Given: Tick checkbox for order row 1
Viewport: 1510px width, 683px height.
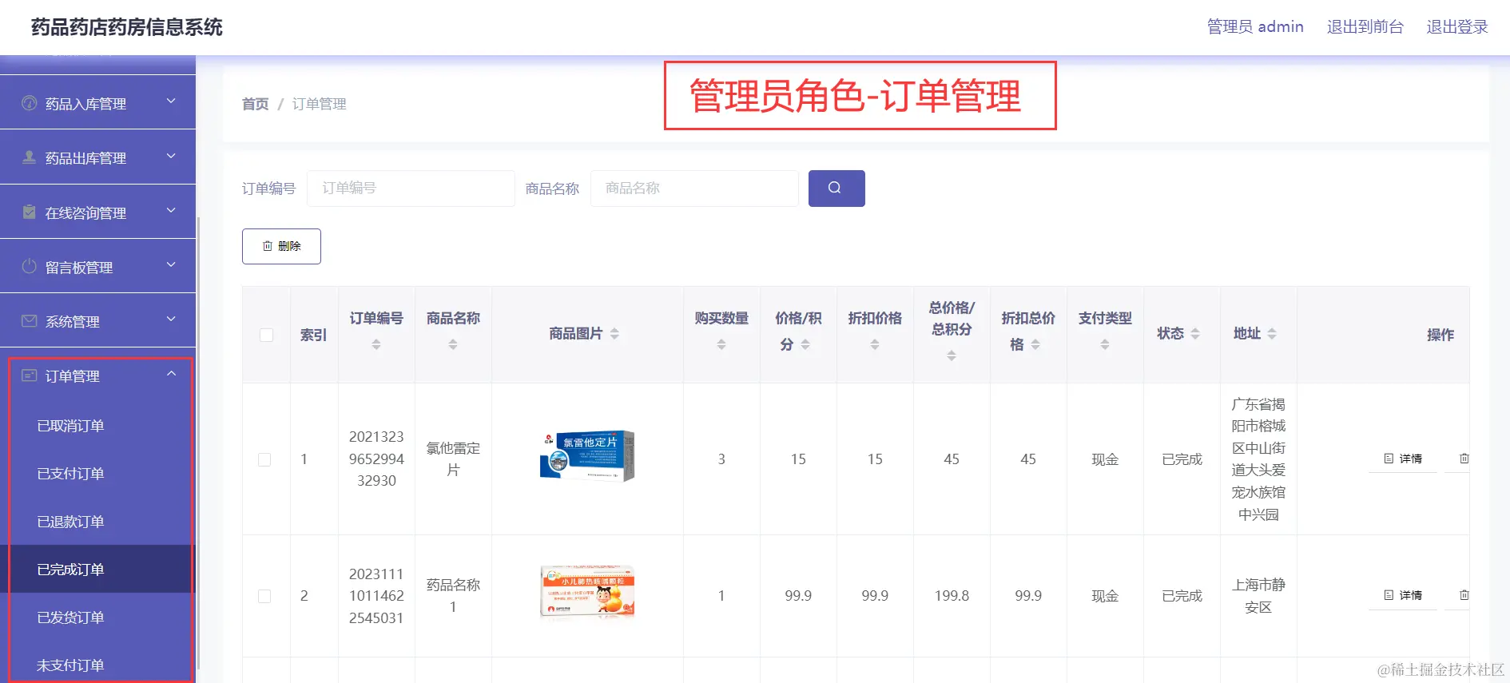Looking at the screenshot, I should (x=264, y=459).
